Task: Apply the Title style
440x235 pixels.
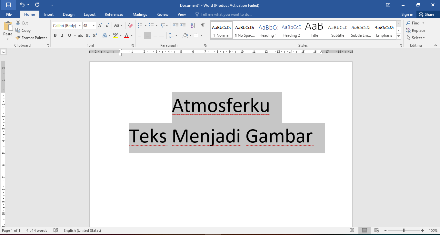Action: 315,30
